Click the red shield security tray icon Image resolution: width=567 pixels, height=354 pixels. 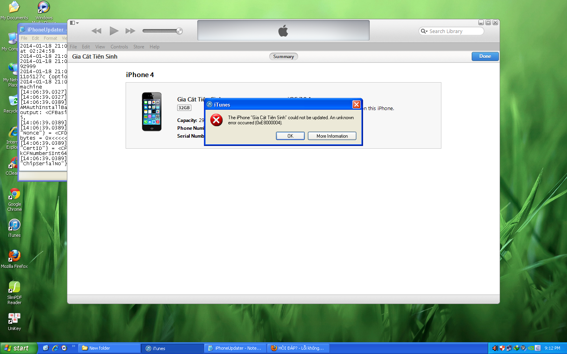click(502, 348)
